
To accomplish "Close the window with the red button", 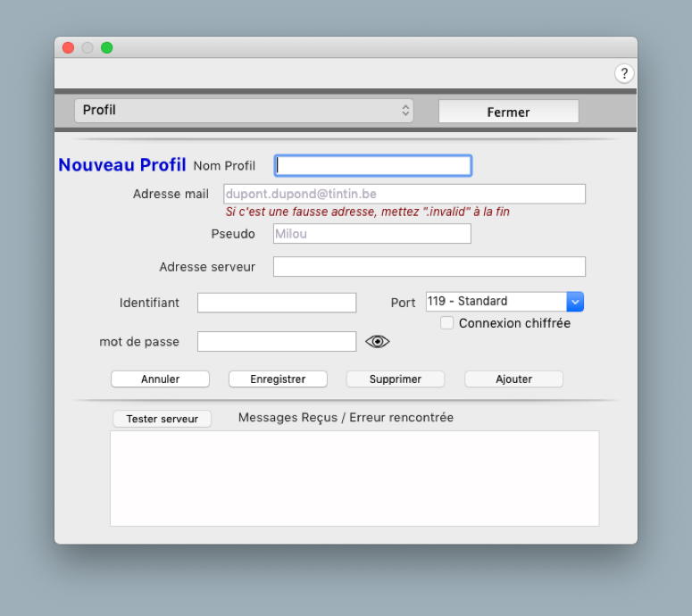I will pyautogui.click(x=68, y=48).
